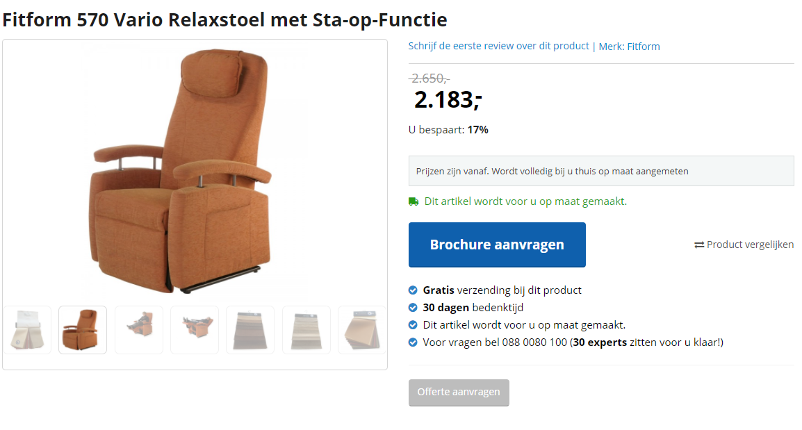Click the Product vergelijken link text

pos(750,245)
